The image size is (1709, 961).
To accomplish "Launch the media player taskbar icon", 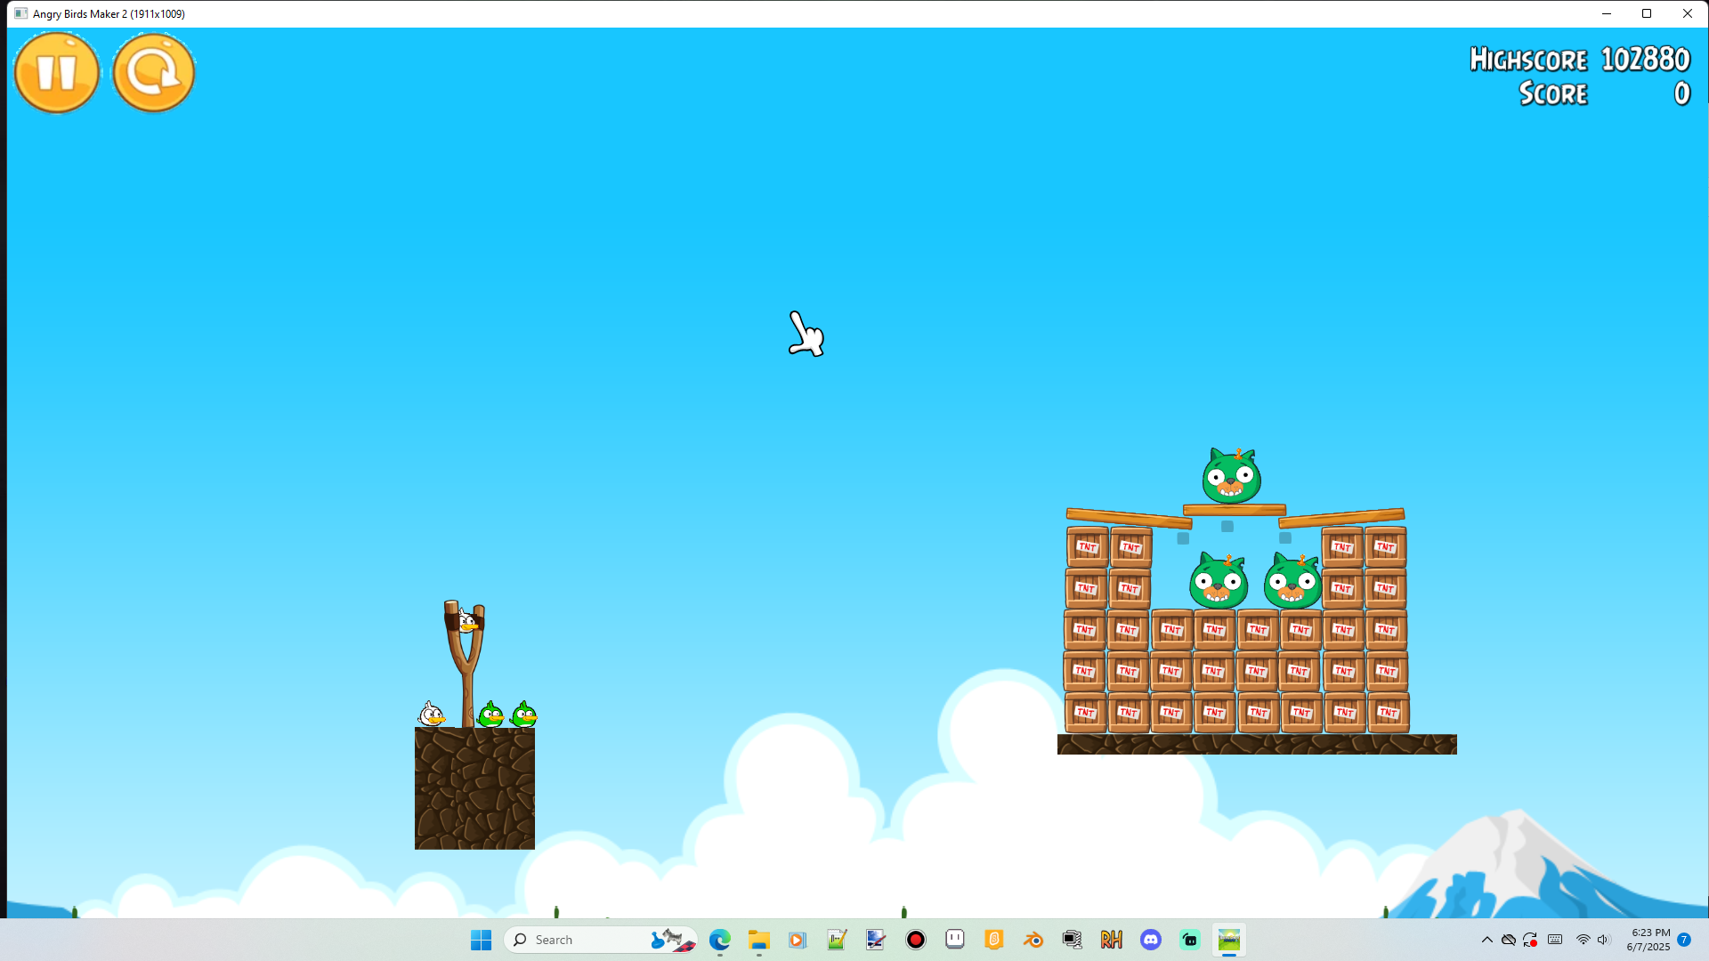I will tap(798, 940).
